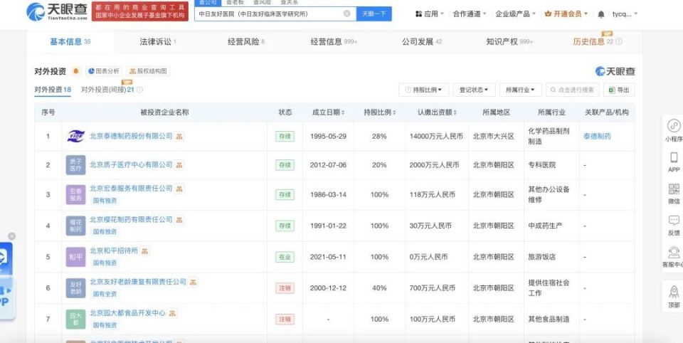Switch to the 公司发展 tab
This screenshot has height=343, width=683.
click(422, 42)
